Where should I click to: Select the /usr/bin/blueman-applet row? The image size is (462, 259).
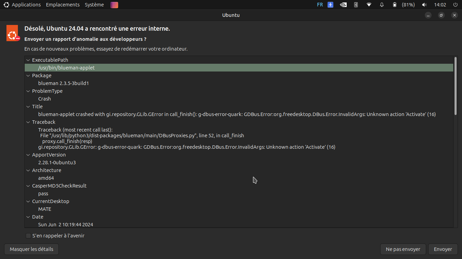[239, 68]
